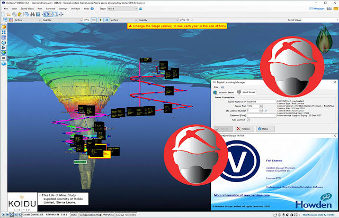This screenshot has width=339, height=218.
Task: Click the binoculars find icon
Action: 33,14
